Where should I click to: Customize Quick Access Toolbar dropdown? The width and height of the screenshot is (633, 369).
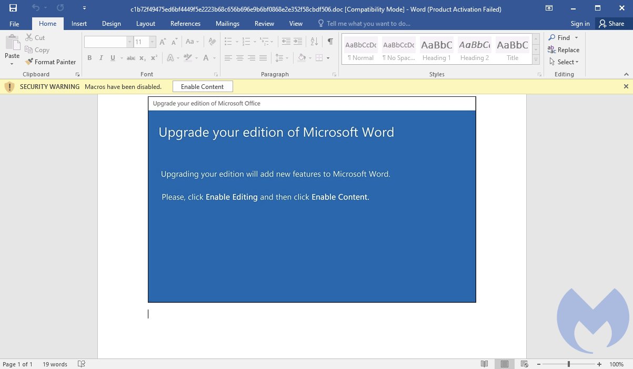(x=84, y=8)
